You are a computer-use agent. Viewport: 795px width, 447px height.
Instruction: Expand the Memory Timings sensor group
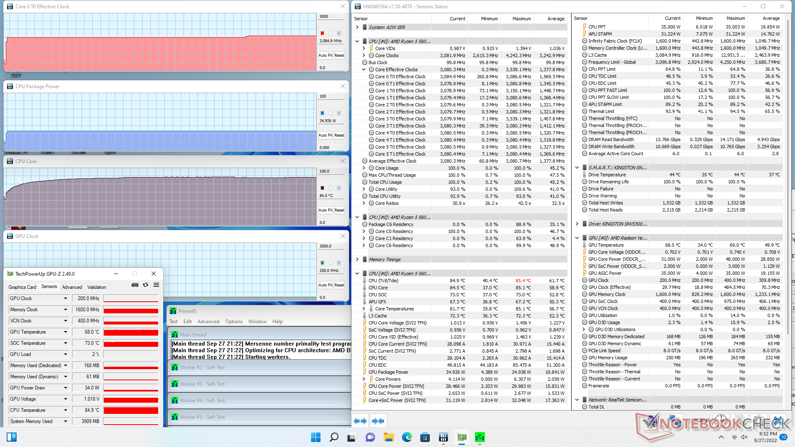tap(357, 260)
